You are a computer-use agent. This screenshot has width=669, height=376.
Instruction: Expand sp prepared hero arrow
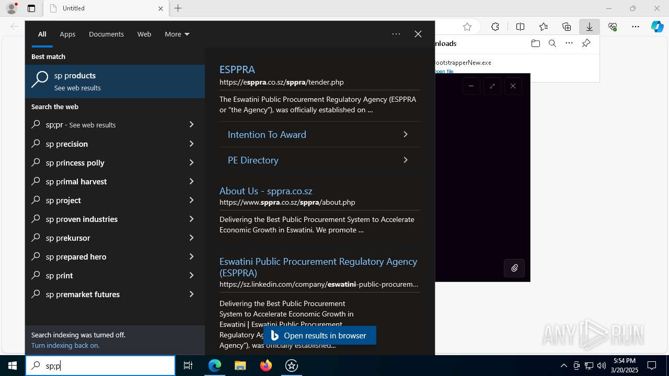[x=191, y=256]
